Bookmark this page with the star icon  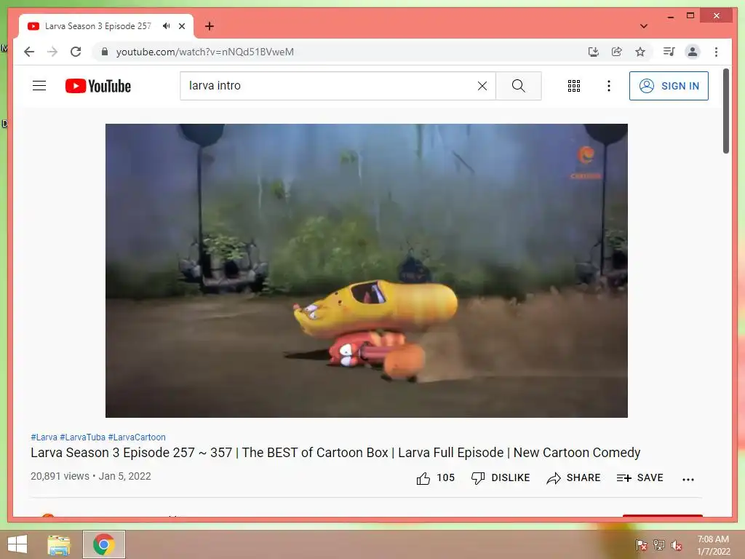(640, 52)
